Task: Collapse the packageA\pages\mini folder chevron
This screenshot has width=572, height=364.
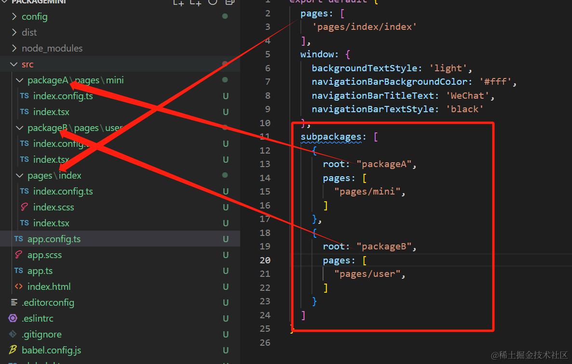Action: 20,80
